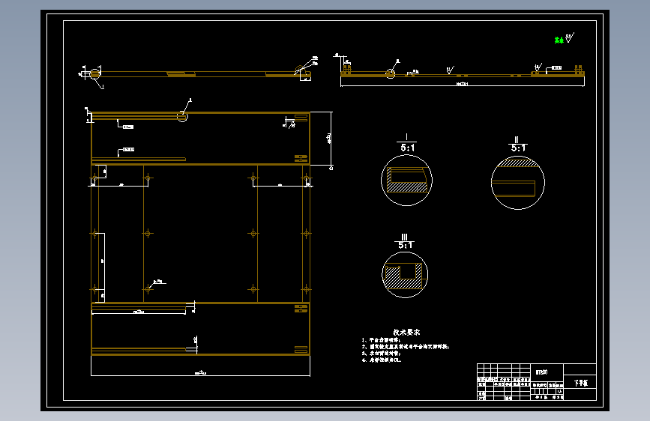Viewport: 650px width, 421px height.
Task: Click the "5:1" scale under detail I
Action: click(x=408, y=148)
